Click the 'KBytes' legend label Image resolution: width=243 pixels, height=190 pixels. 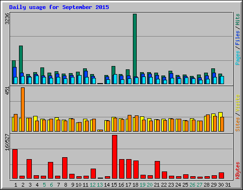click(x=237, y=171)
